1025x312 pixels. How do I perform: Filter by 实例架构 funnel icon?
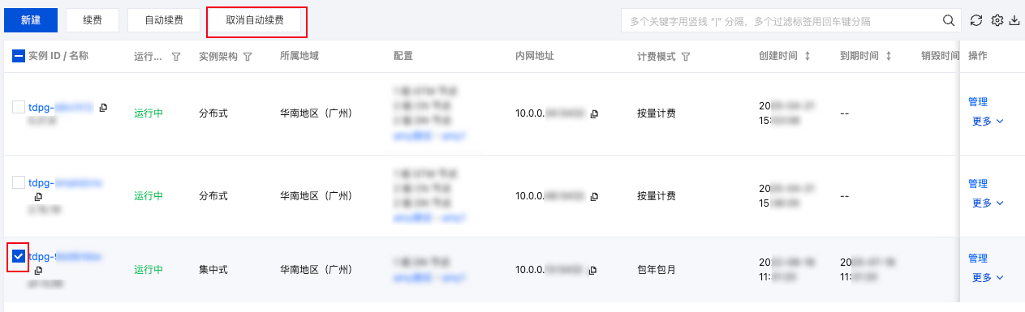click(x=248, y=57)
